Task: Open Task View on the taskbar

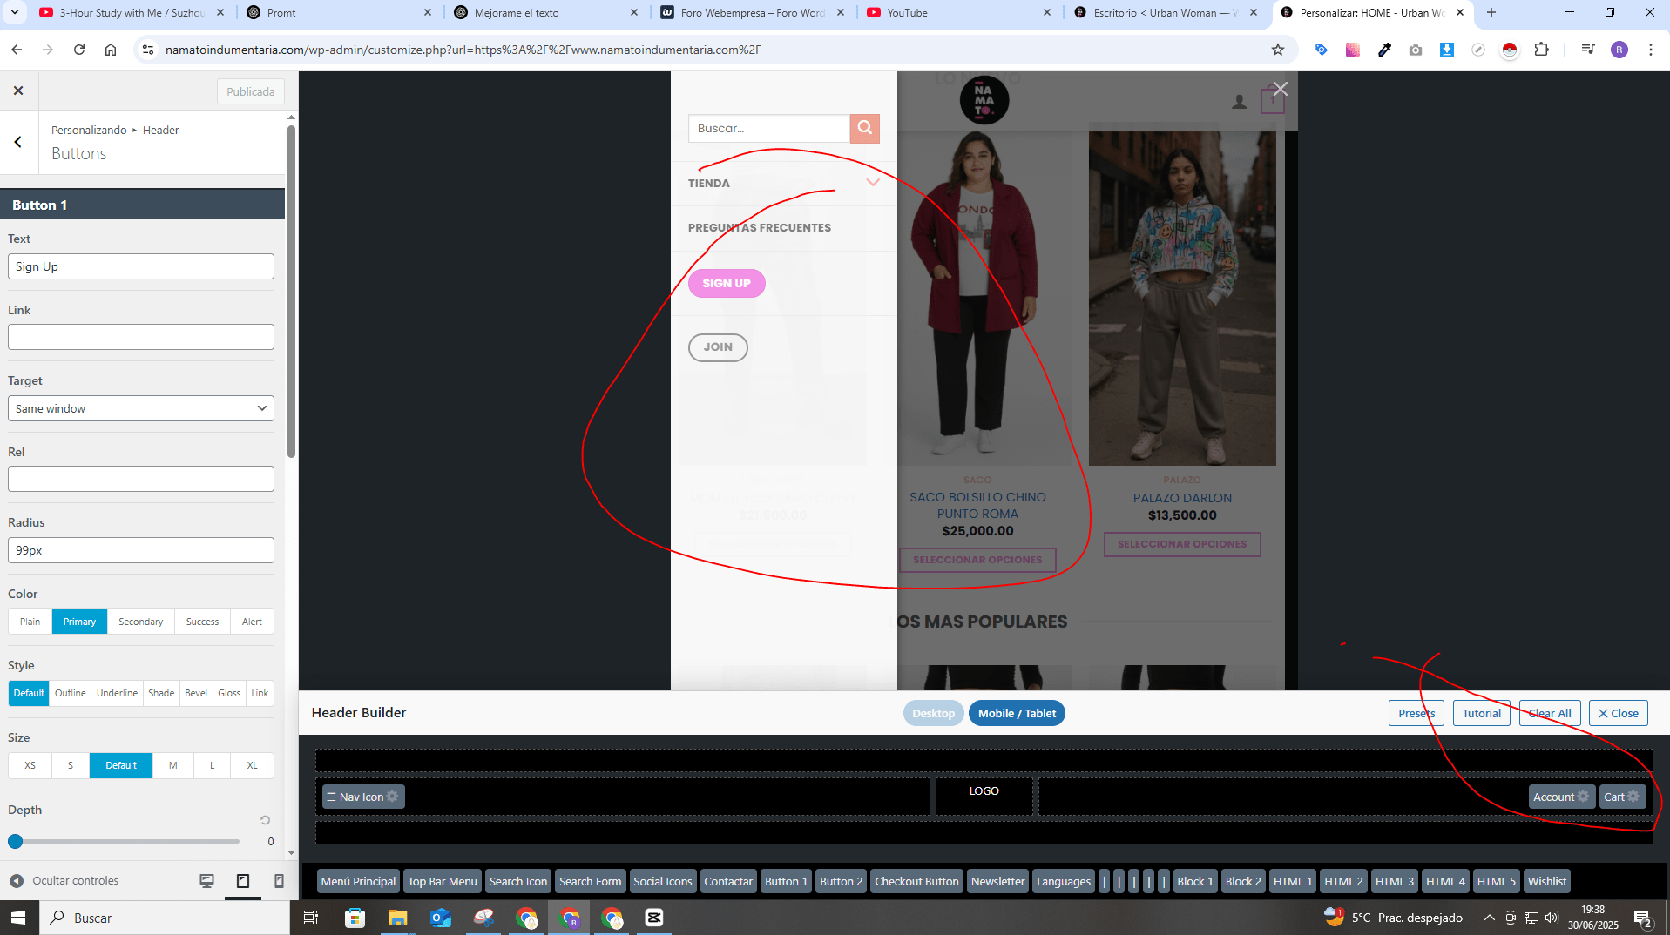Action: click(x=311, y=918)
